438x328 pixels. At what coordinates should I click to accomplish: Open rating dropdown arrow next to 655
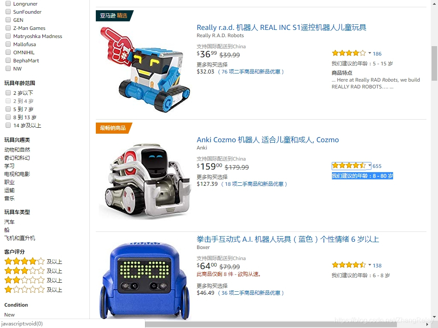click(x=370, y=165)
